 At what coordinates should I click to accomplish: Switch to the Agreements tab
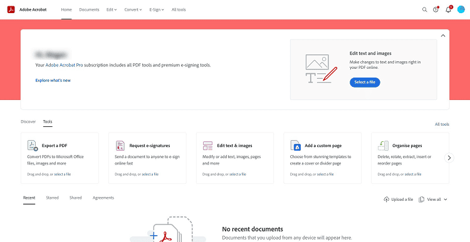pos(103,198)
